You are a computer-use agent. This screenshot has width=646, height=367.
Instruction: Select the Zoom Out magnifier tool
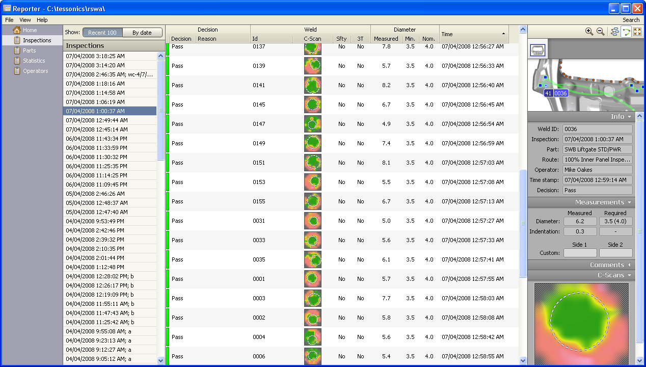click(600, 32)
